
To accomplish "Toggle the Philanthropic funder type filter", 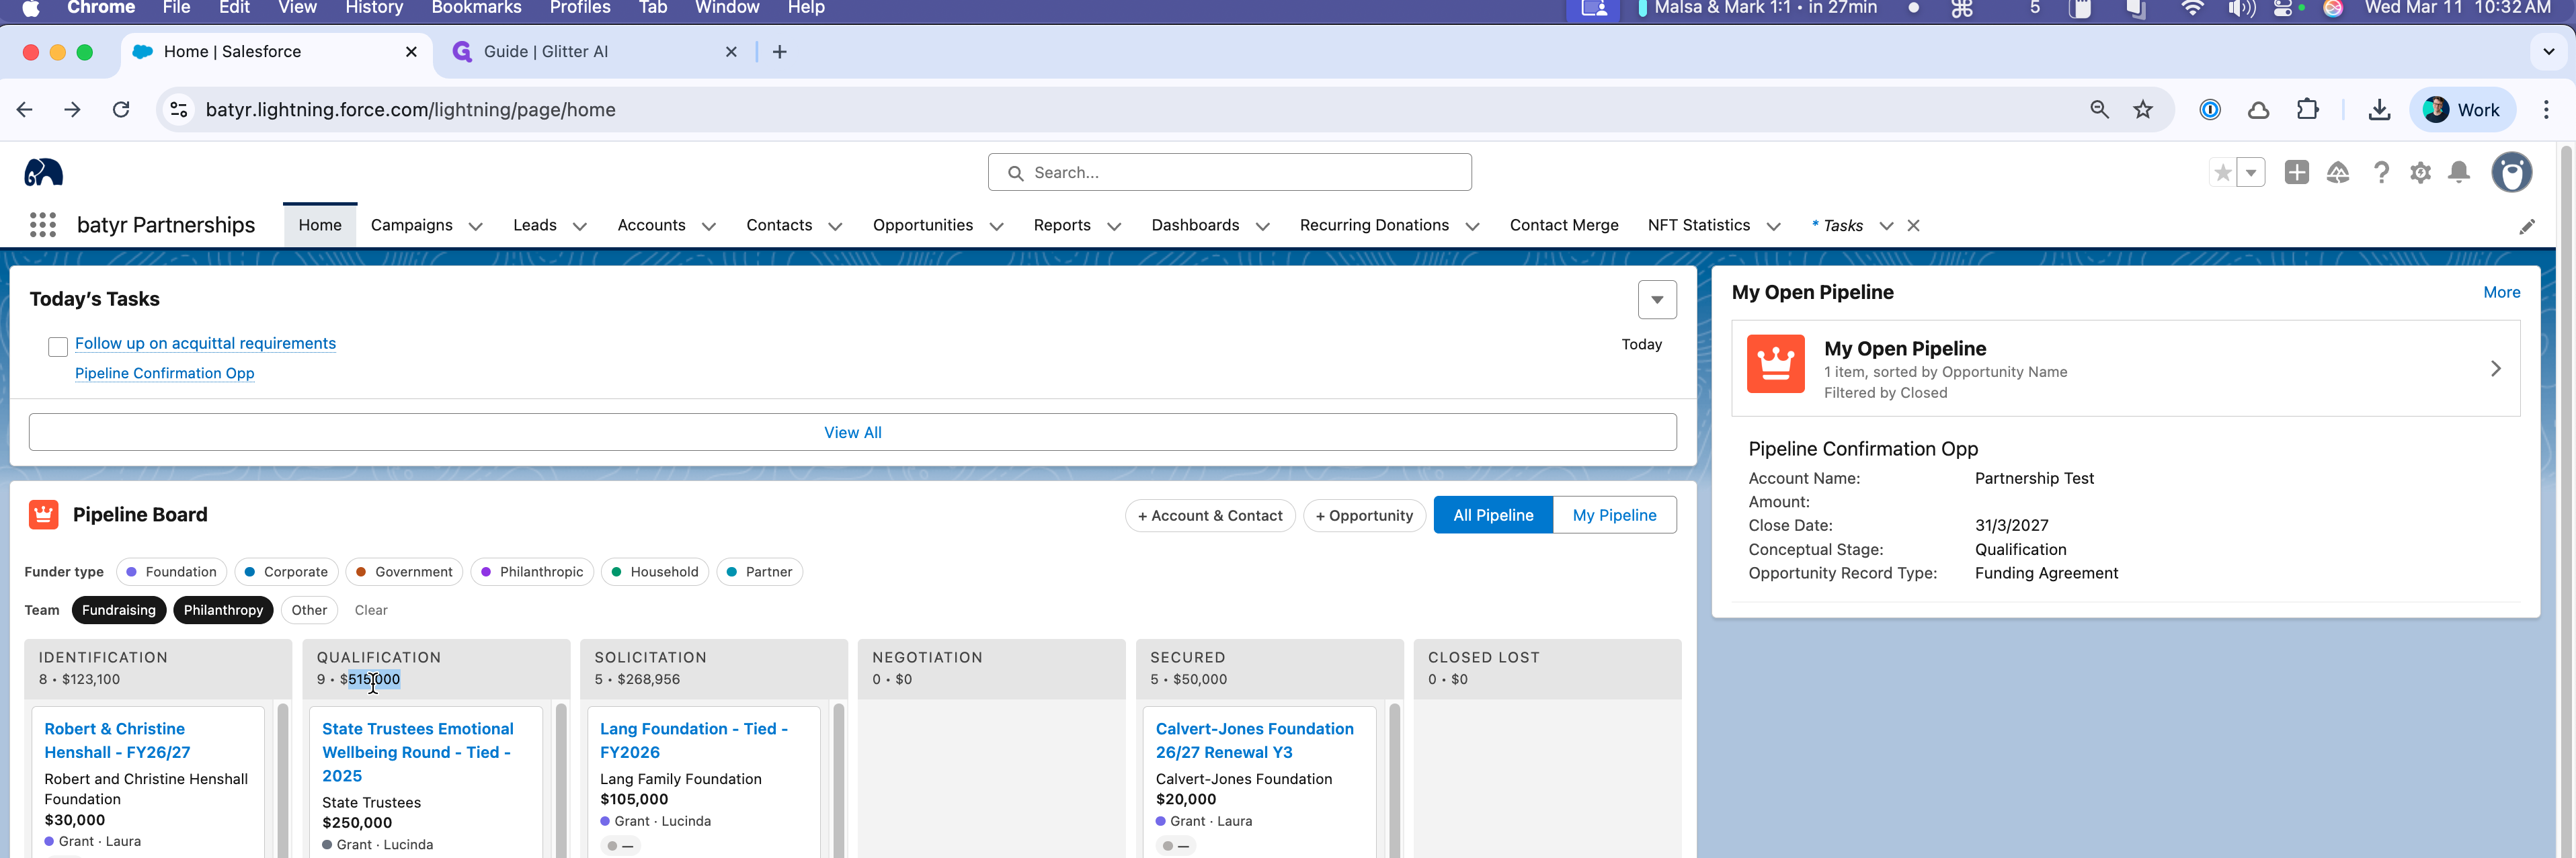I will (532, 572).
